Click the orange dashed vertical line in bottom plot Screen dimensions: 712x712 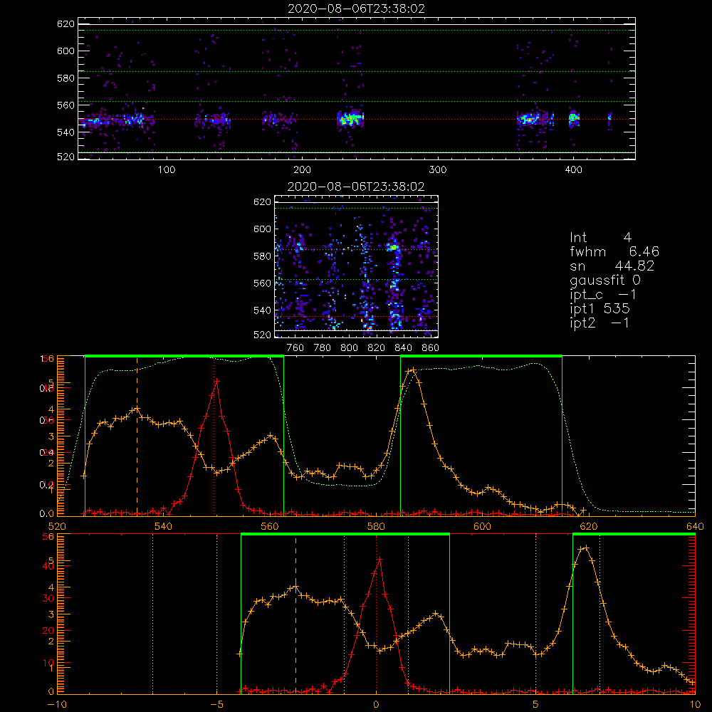[x=296, y=614]
